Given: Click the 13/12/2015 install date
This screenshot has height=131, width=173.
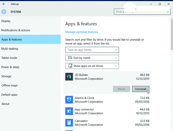Looking at the screenshot, I should click(142, 79).
